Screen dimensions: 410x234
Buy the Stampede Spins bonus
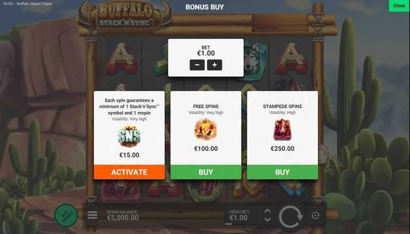(x=282, y=172)
